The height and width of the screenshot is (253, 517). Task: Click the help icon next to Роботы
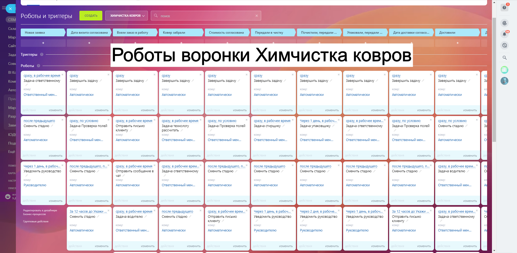39,66
